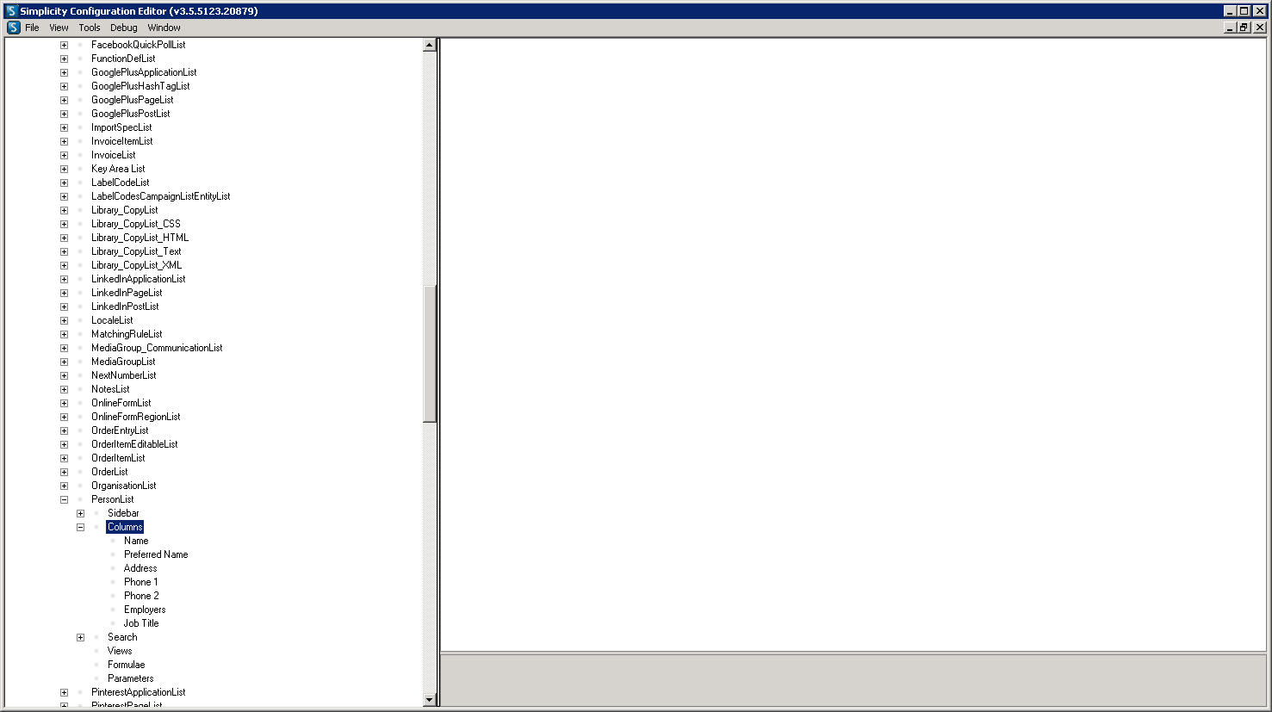
Task: Select the Preferred Name column item
Action: tap(156, 554)
